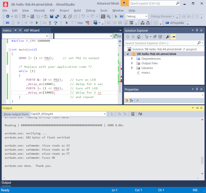The height and width of the screenshot is (193, 206).
Task: Open the Window menu
Action: coord(118,11)
